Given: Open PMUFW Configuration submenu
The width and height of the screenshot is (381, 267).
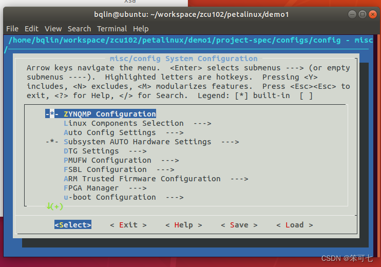Looking at the screenshot, I should click(121, 160).
